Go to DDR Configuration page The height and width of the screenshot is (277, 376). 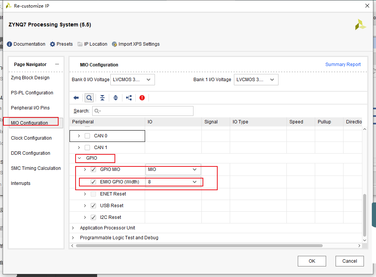(x=31, y=153)
